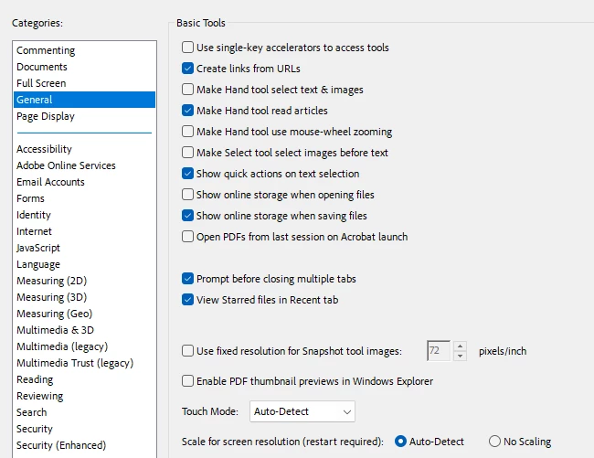
Task: Uncheck Create links from URLs
Action: click(188, 69)
